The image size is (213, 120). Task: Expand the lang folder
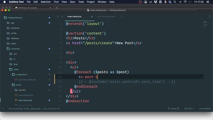click(11, 64)
